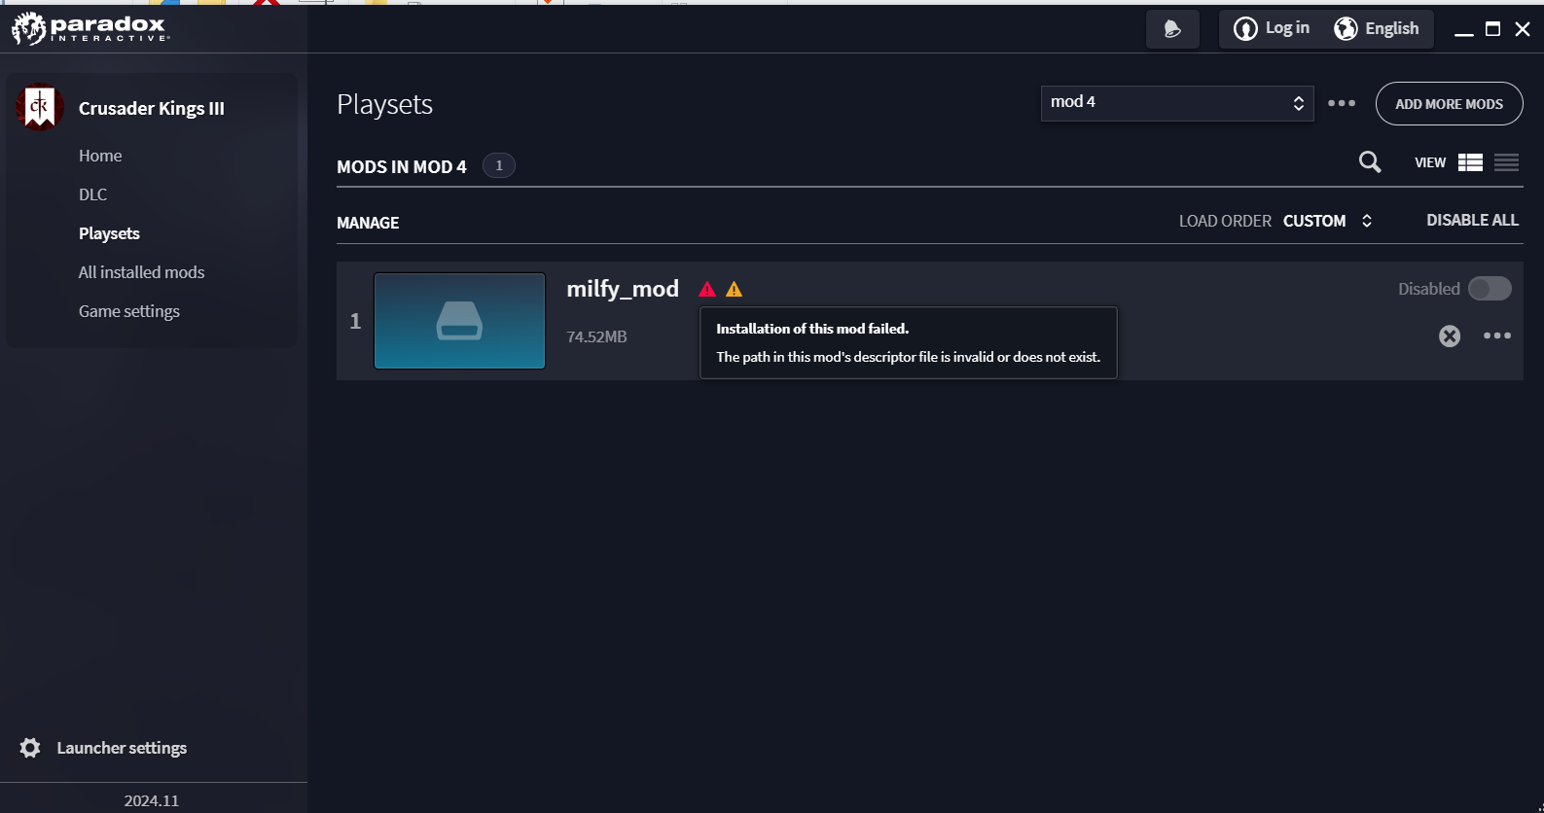Click the milfy_mod name
The width and height of the screenshot is (1544, 813).
point(623,289)
